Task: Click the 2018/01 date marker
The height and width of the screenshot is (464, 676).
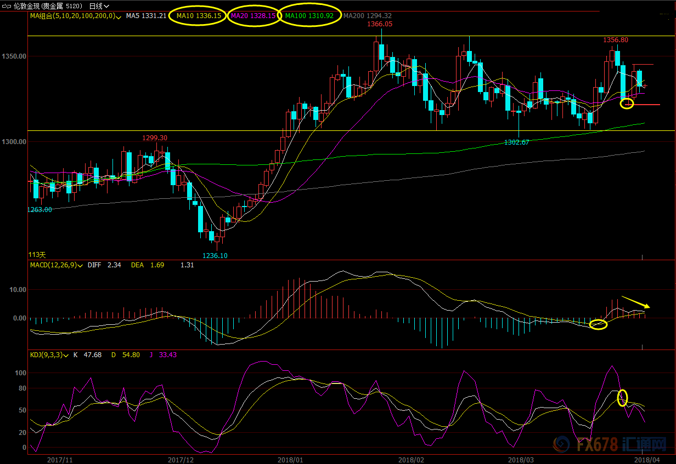Action: pos(290,460)
